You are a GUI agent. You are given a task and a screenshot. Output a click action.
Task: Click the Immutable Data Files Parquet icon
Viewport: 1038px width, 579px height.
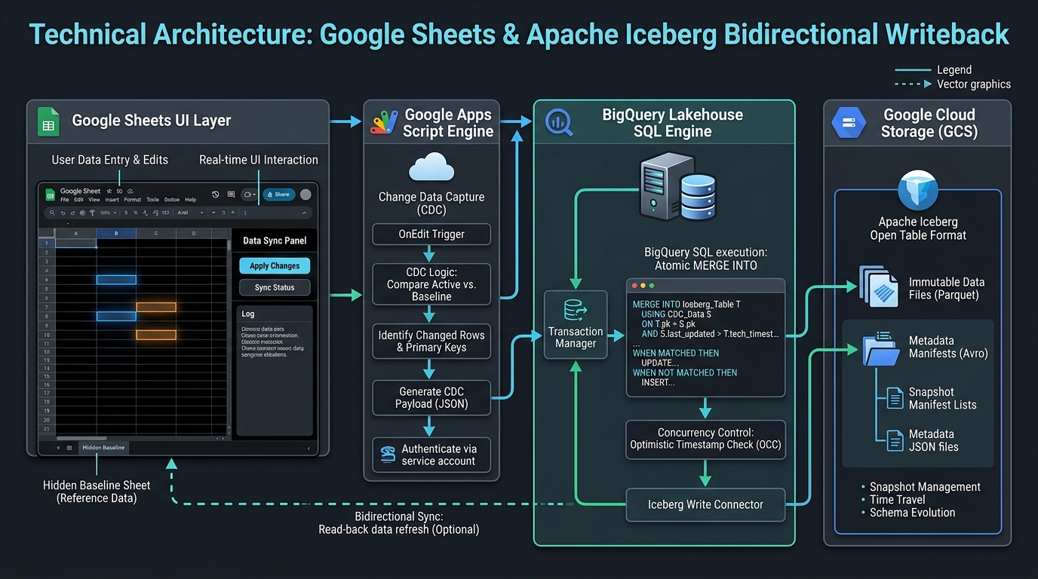(879, 286)
